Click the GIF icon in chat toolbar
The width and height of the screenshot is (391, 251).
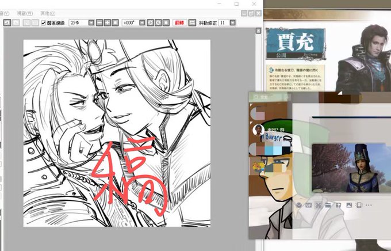(309, 206)
